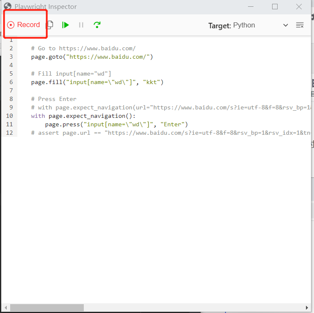Click line number 3 in gutter
This screenshot has height=313, width=314.
[11, 57]
